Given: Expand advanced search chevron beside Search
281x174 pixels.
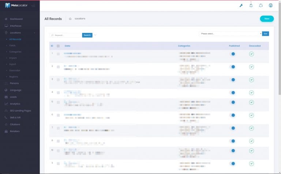Looking at the screenshot, I should (95, 35).
